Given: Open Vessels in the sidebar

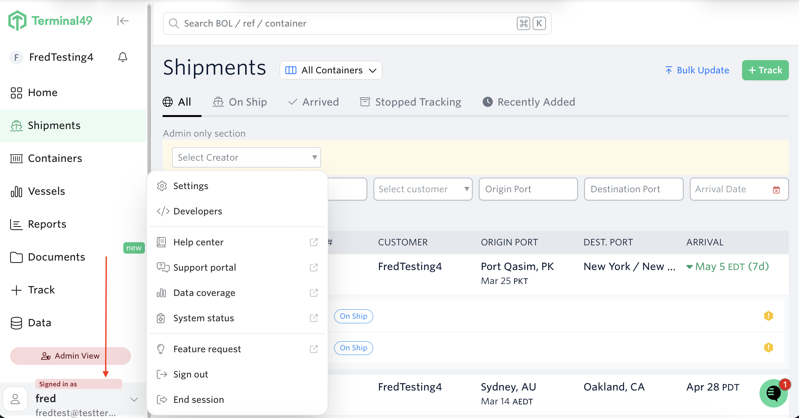Looking at the screenshot, I should (x=46, y=191).
